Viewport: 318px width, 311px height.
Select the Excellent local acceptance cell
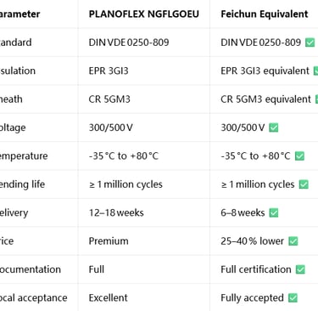coord(109,297)
